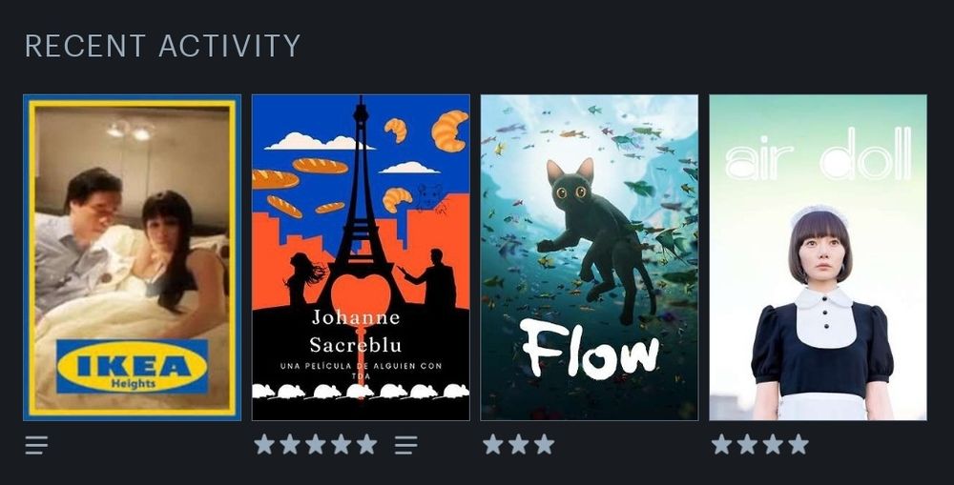This screenshot has height=485, width=954.
Task: Open the review icon under IKEA Heights
Action: click(x=36, y=446)
